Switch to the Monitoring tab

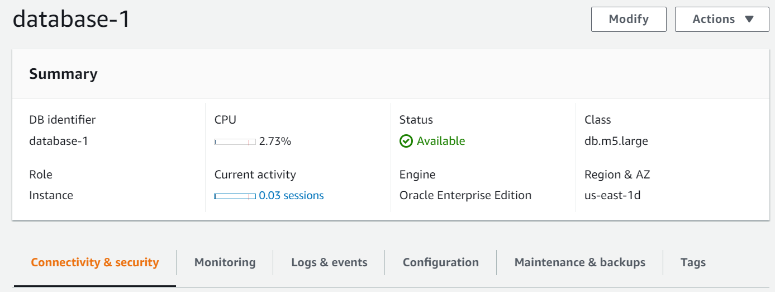coord(225,262)
